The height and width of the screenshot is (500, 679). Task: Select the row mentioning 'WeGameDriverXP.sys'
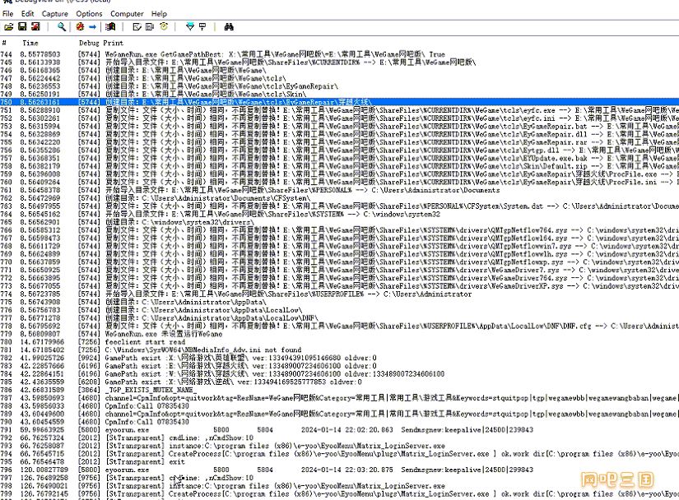[x=339, y=286]
